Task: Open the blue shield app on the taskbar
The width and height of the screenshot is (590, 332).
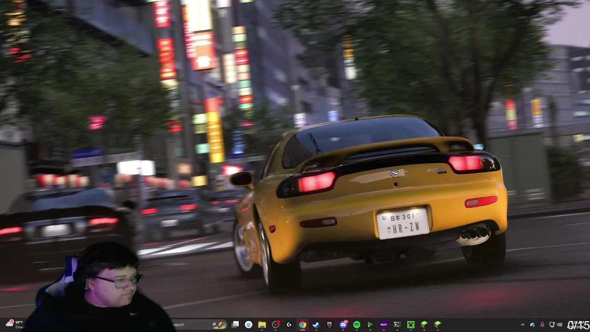Action: coord(248,325)
